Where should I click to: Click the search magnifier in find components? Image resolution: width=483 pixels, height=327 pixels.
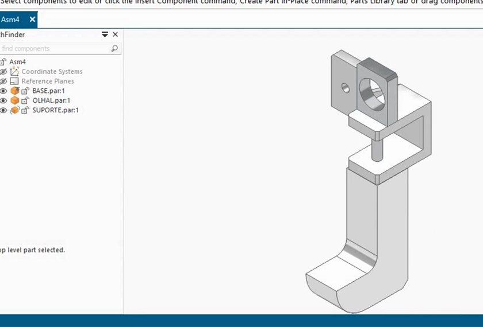pyautogui.click(x=114, y=49)
